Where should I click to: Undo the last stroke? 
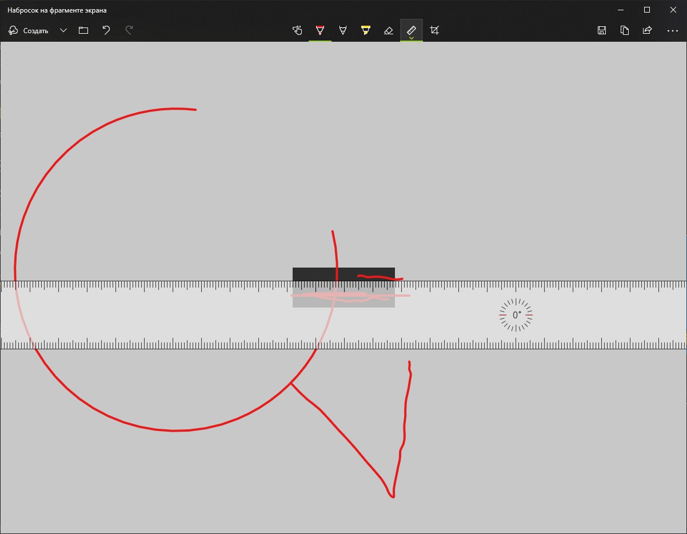point(106,30)
